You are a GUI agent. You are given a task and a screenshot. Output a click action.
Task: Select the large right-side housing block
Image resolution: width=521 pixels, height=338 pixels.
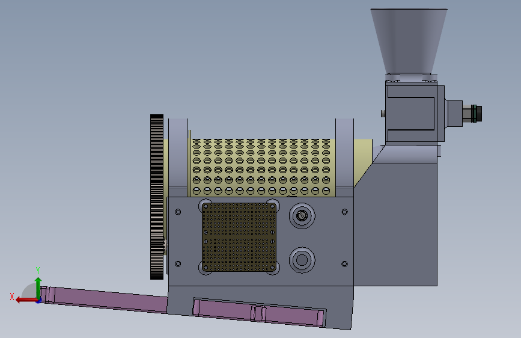coord(395,224)
